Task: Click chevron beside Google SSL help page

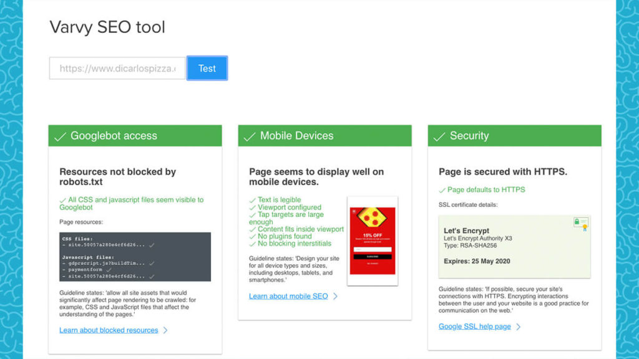Action: (518, 327)
